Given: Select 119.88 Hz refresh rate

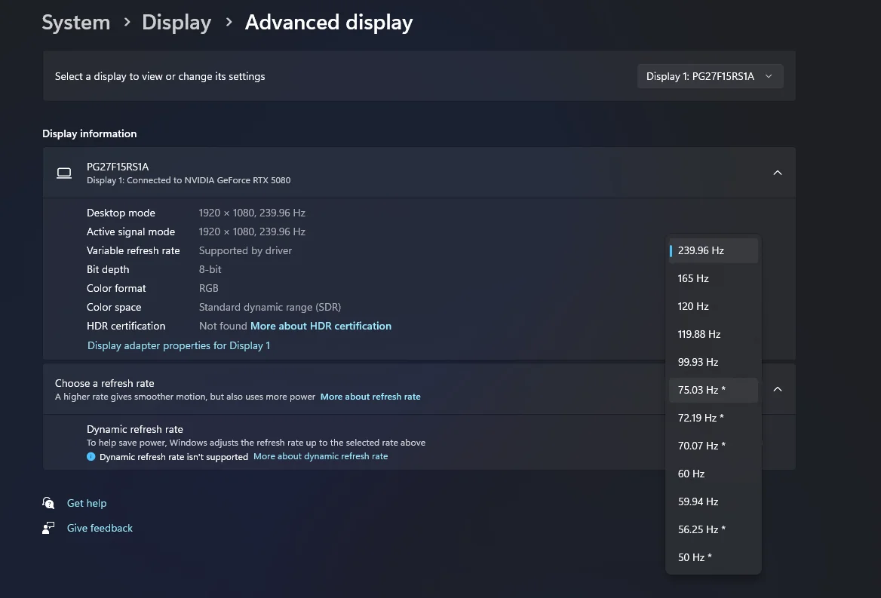Looking at the screenshot, I should coord(713,334).
